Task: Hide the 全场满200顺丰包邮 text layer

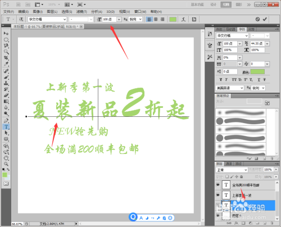Action: click(x=218, y=185)
